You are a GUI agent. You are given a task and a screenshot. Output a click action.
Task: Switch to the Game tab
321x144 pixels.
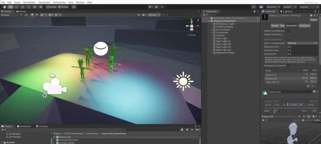[21, 12]
